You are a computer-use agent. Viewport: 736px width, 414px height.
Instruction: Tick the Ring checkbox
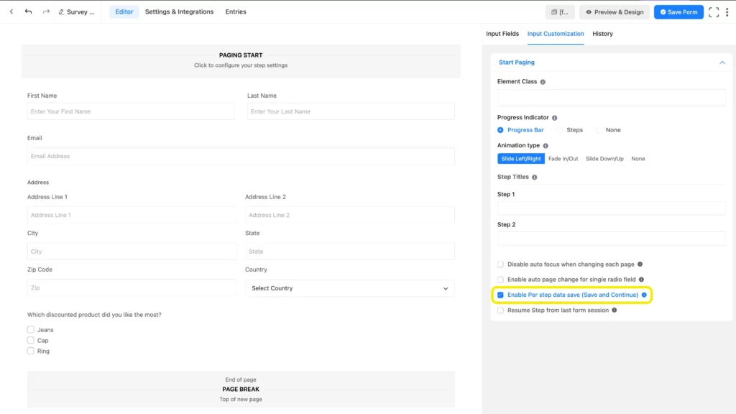30,351
